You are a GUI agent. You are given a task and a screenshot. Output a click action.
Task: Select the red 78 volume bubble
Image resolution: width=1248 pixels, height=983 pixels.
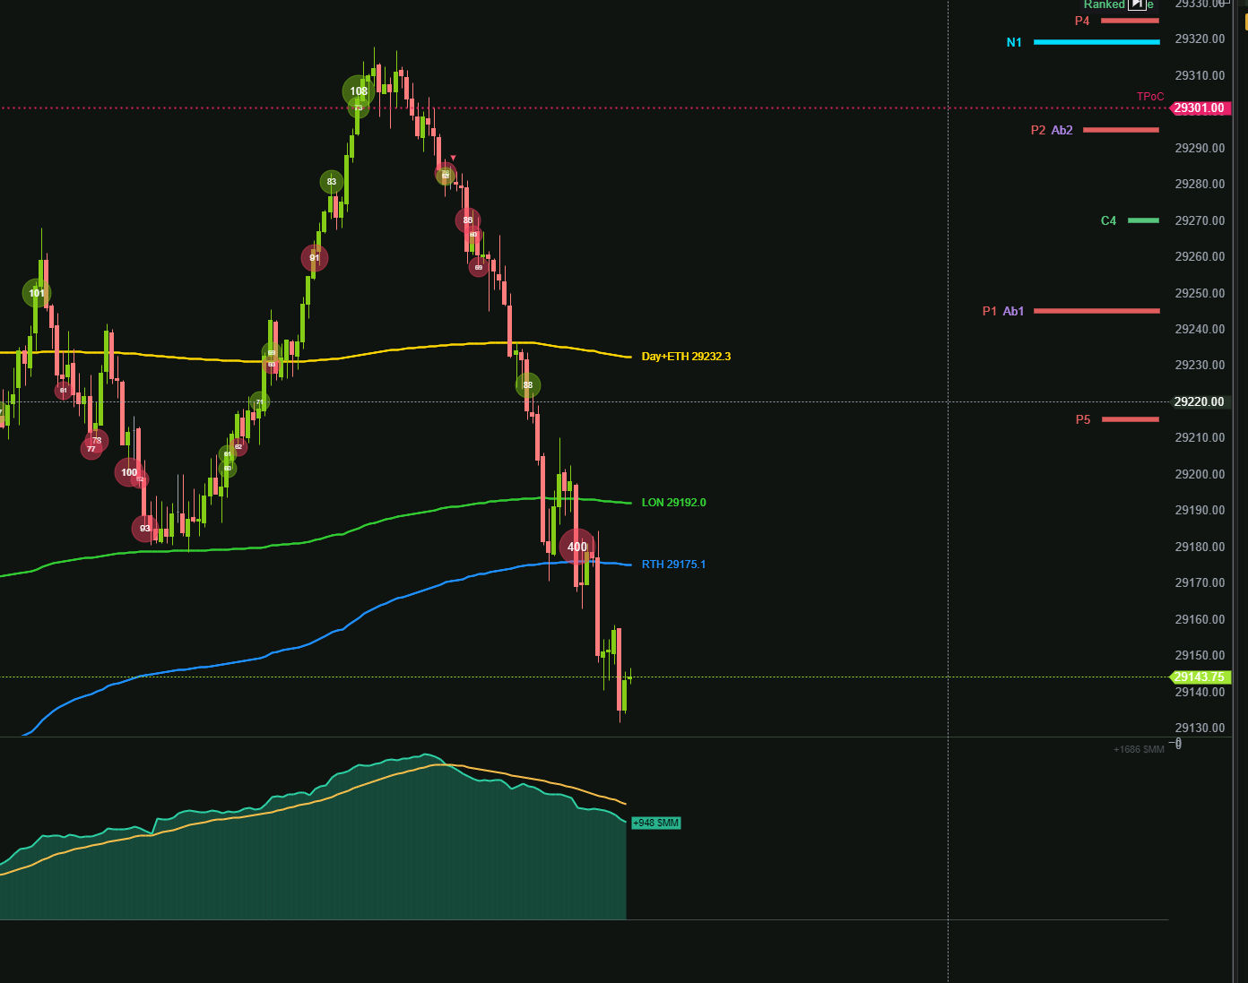(x=97, y=441)
